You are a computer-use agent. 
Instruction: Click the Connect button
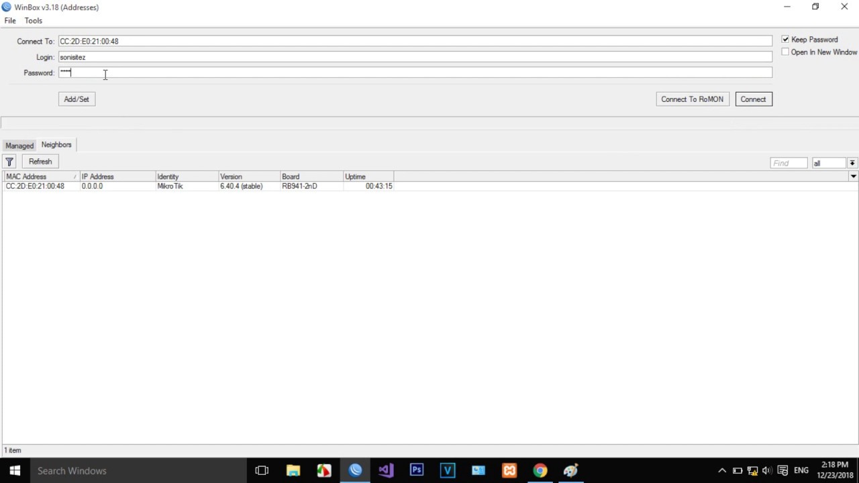[754, 99]
